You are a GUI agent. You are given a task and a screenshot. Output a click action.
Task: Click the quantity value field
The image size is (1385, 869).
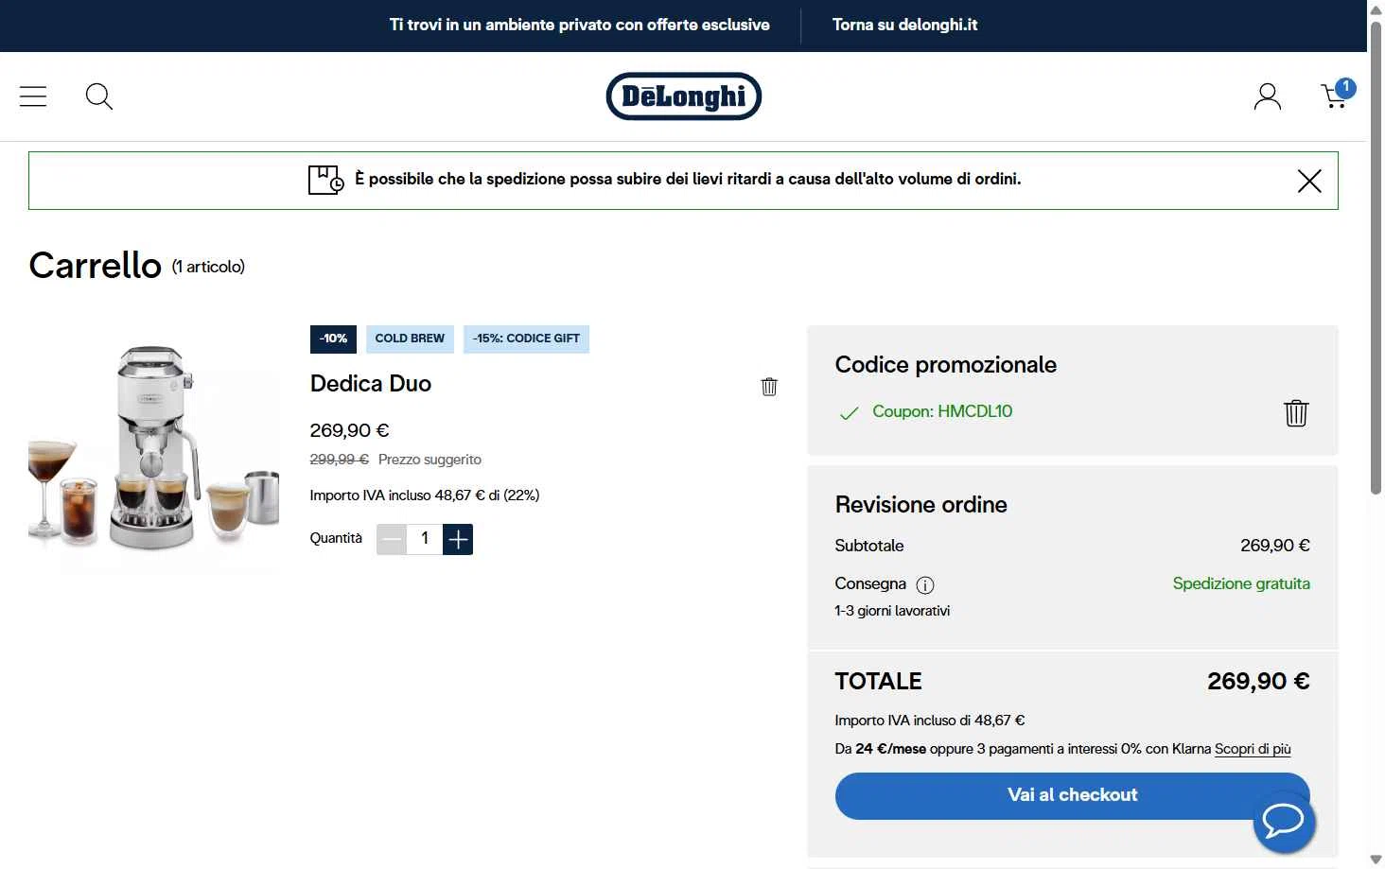tap(425, 539)
